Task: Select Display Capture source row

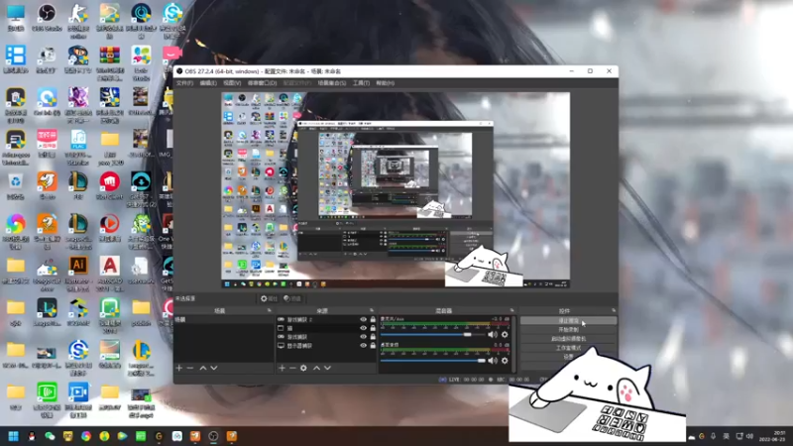Action: point(326,345)
